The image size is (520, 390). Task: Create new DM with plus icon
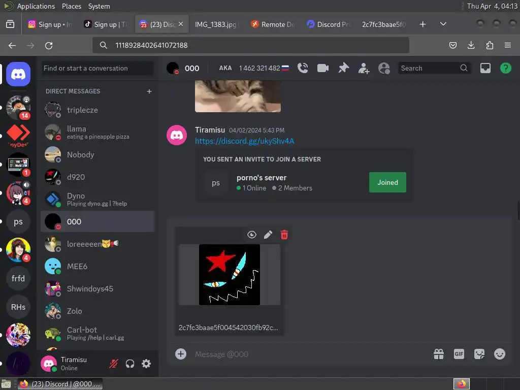pyautogui.click(x=149, y=91)
